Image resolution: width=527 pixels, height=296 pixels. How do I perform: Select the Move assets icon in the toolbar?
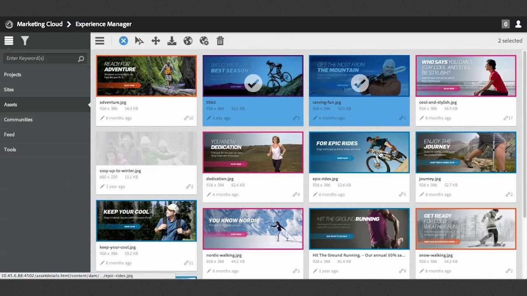(156, 41)
